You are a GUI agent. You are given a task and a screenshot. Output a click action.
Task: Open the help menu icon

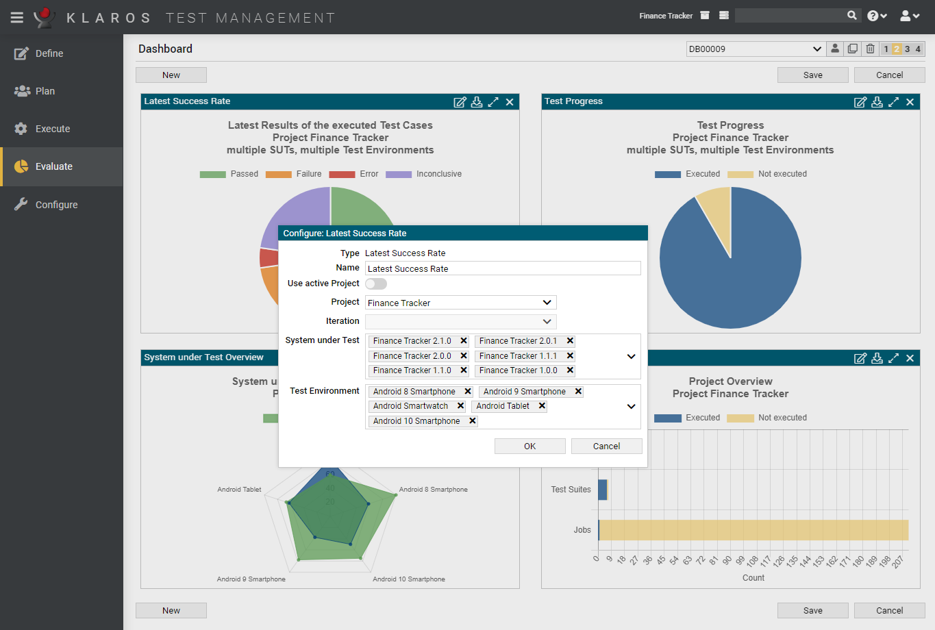coord(876,16)
